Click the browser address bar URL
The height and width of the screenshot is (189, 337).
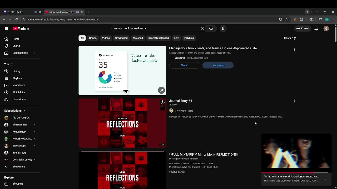pyautogui.click(x=62, y=19)
